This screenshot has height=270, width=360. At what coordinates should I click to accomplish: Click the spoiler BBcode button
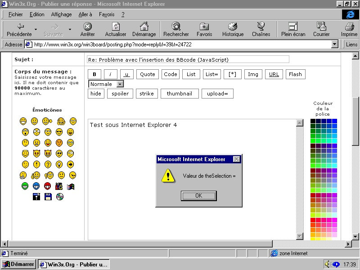120,94
